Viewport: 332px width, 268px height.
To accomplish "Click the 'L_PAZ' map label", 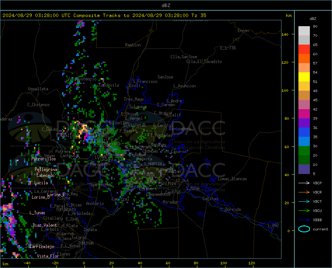I will pos(273,226).
